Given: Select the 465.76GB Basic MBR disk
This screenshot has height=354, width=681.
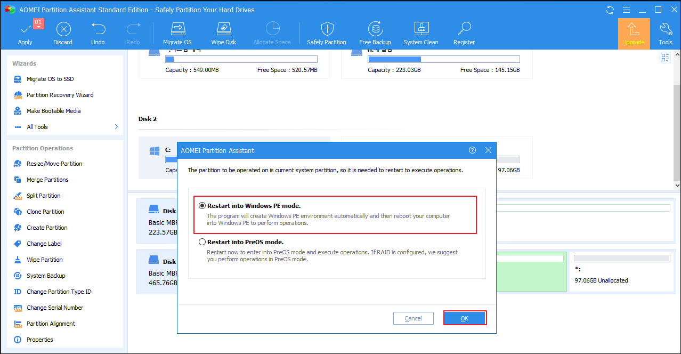Looking at the screenshot, I should 157,271.
